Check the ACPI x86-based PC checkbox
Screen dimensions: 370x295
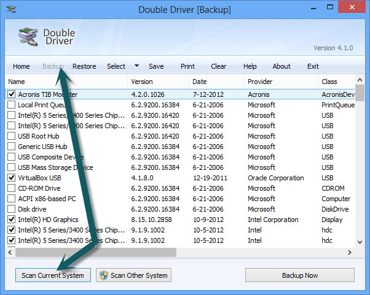(x=11, y=199)
